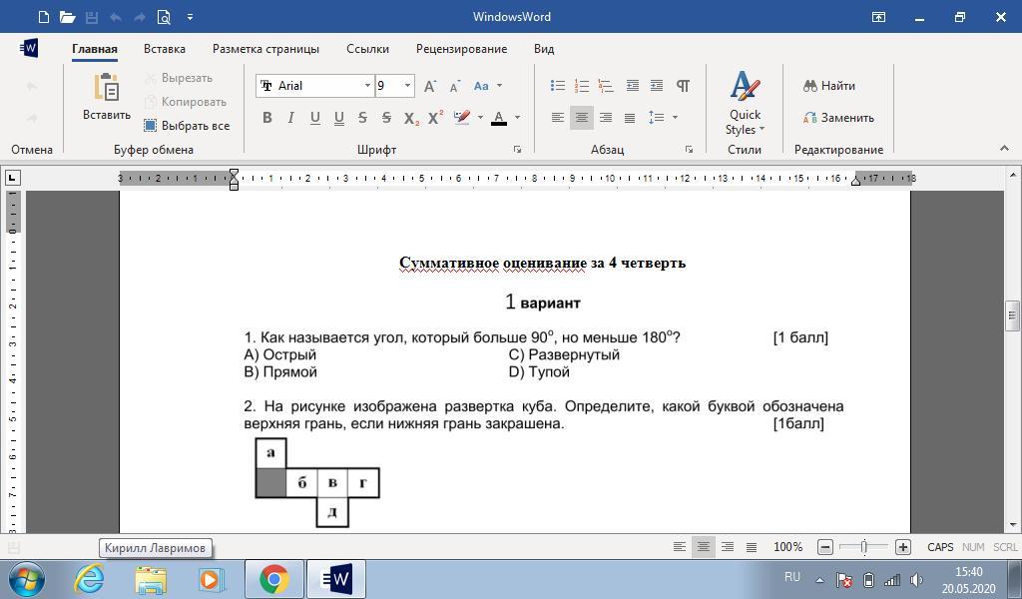Open highlight color dropdown arrow
1022x599 pixels.
tap(480, 118)
